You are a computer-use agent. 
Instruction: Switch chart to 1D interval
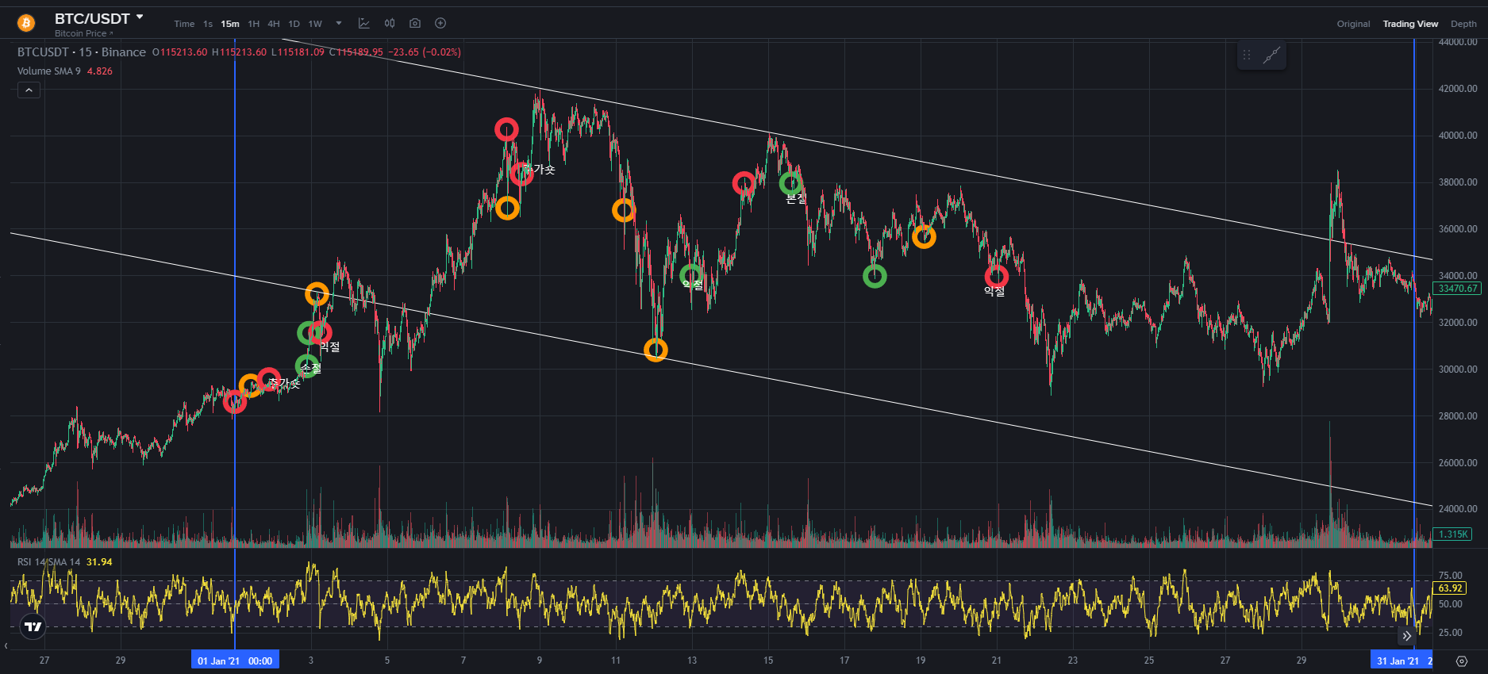click(x=294, y=24)
